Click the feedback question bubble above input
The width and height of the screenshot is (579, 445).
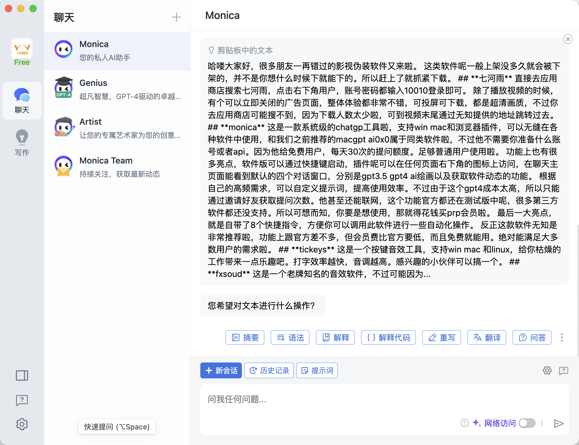point(563,370)
